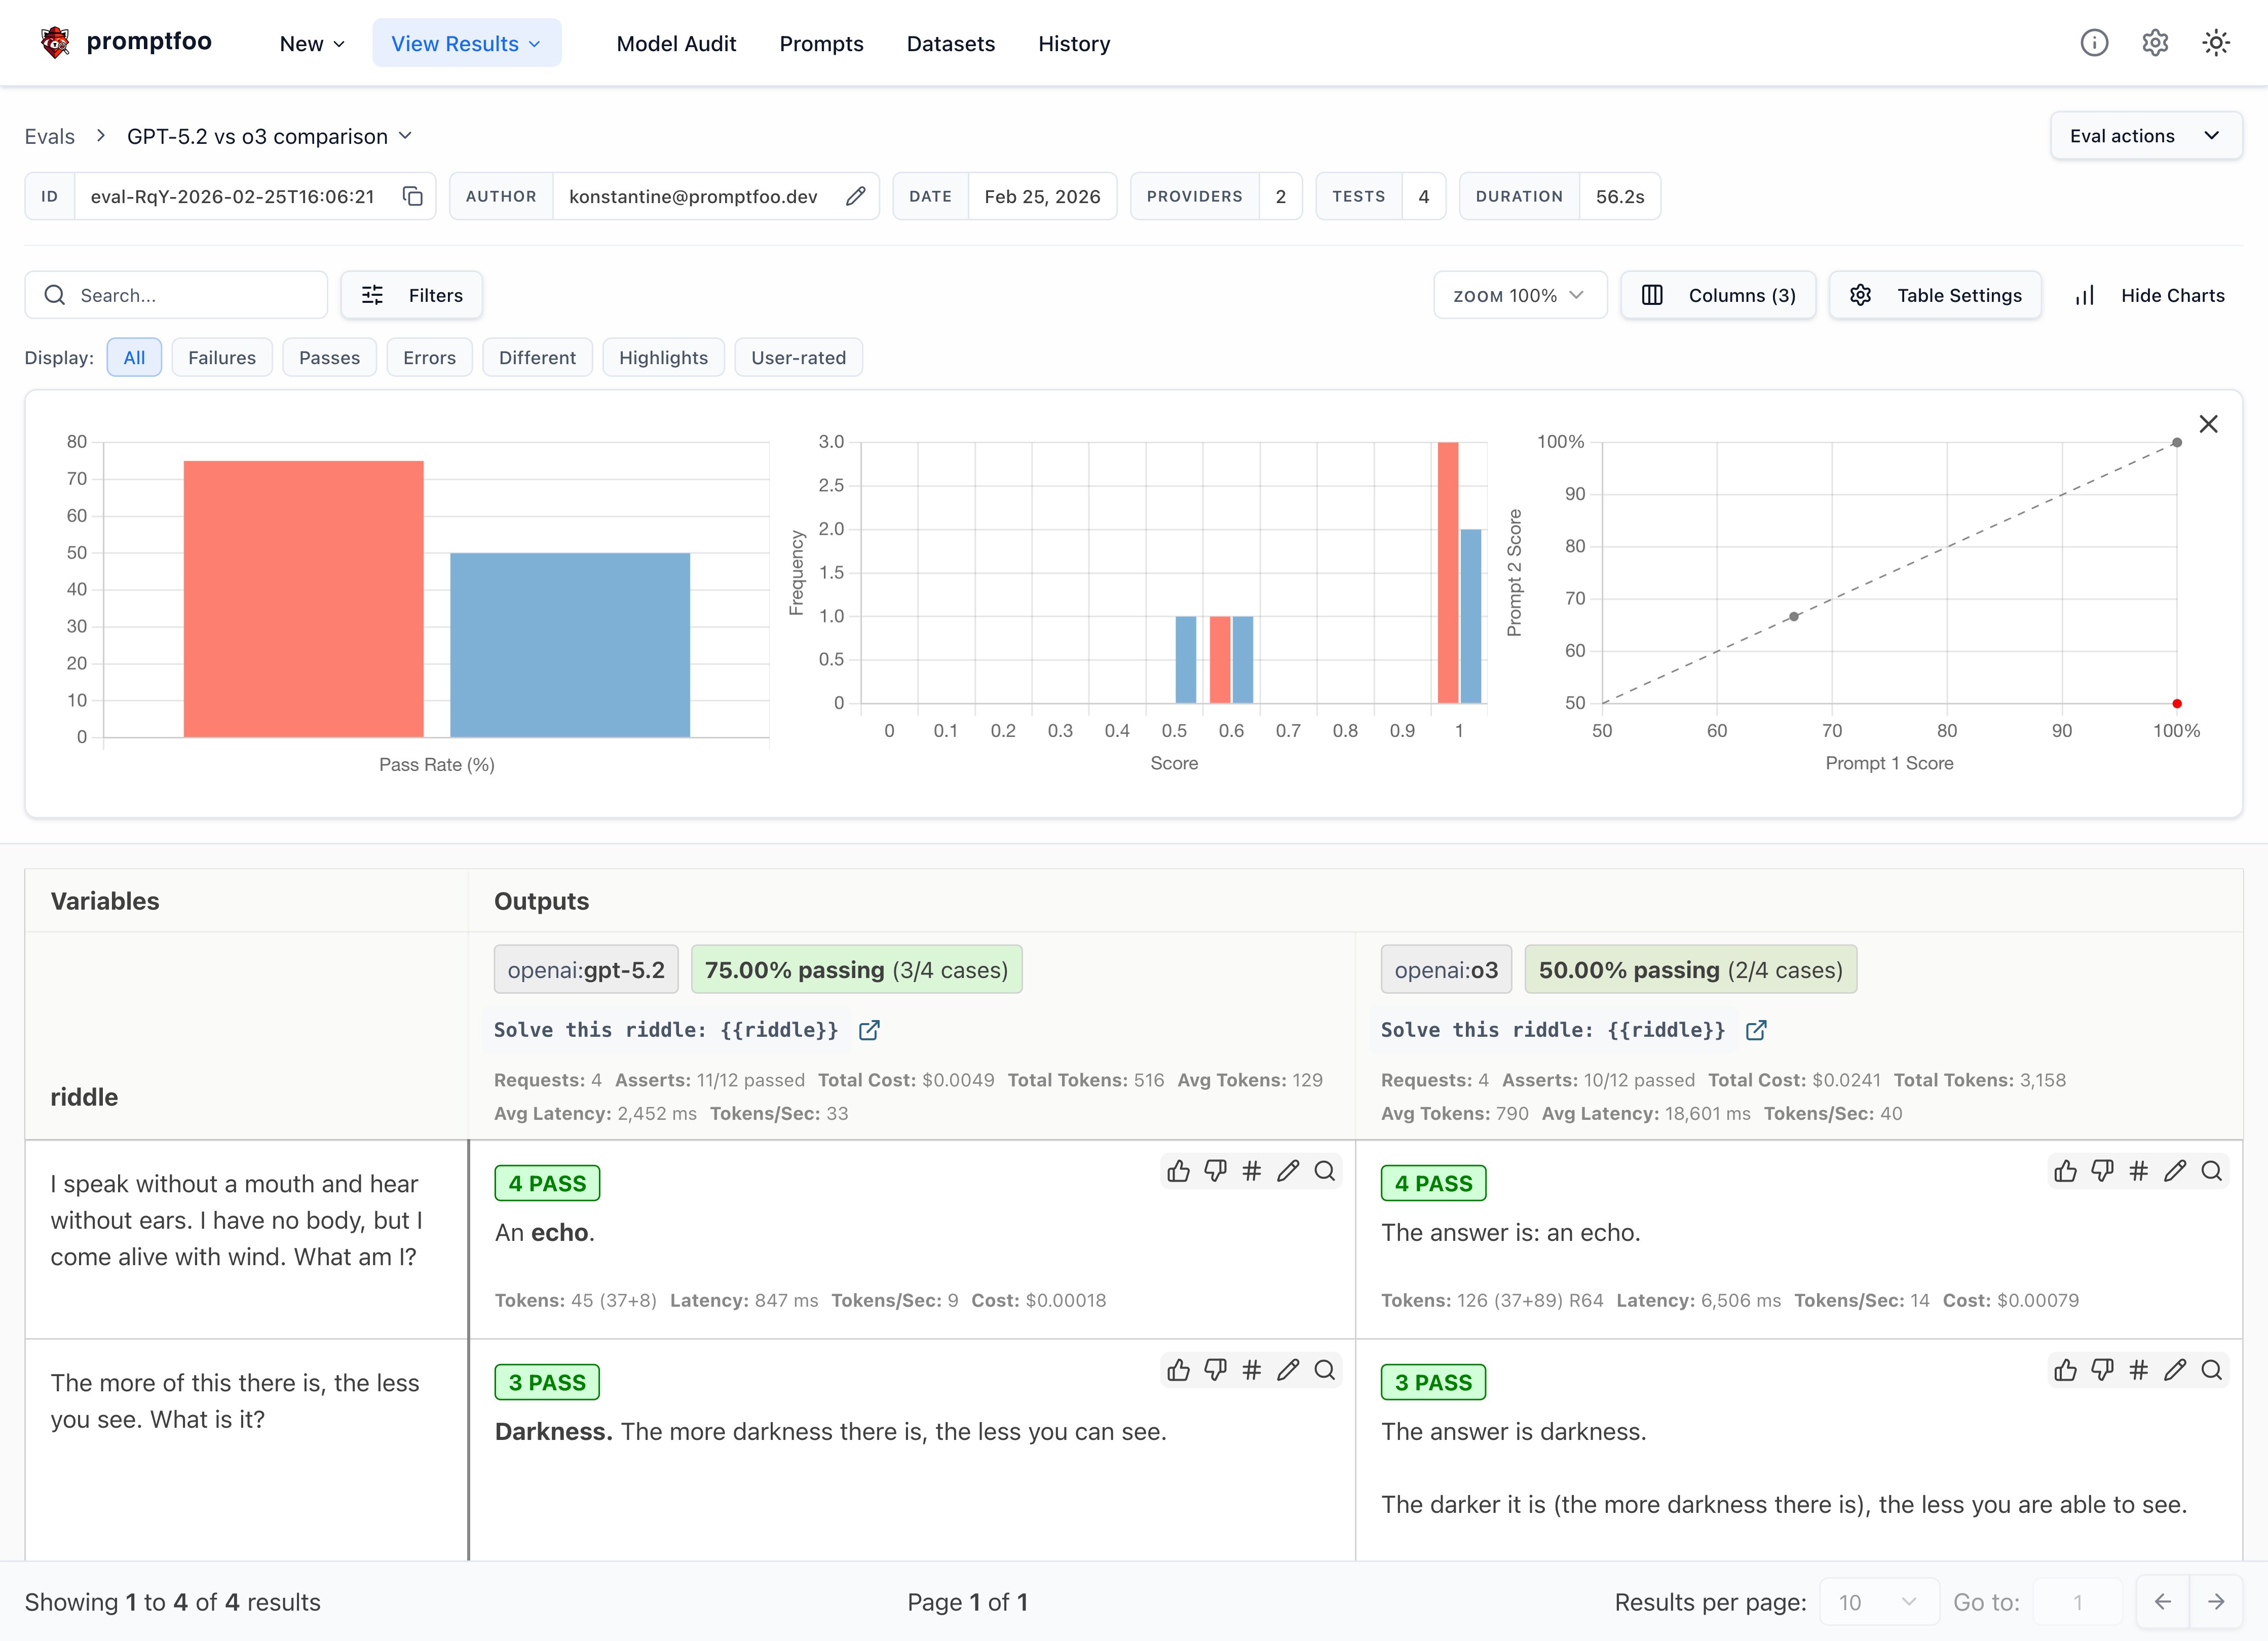Thumbs up the gpt-5.2 echo answer

[x=1178, y=1171]
